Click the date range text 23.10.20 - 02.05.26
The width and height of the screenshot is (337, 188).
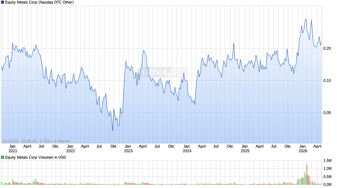(x=20, y=141)
